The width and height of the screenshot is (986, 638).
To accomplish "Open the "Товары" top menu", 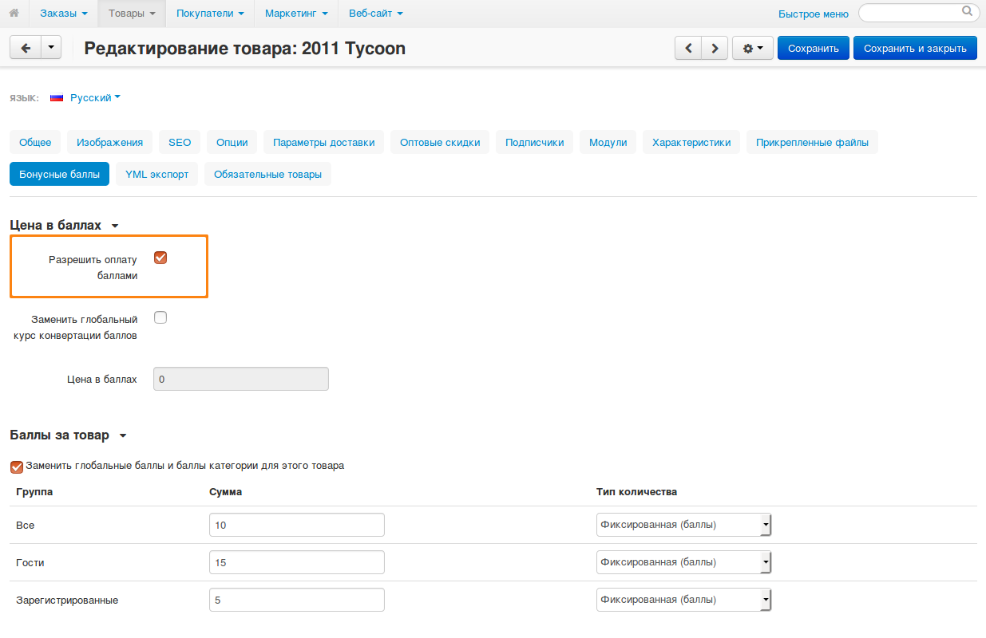I will click(x=132, y=13).
